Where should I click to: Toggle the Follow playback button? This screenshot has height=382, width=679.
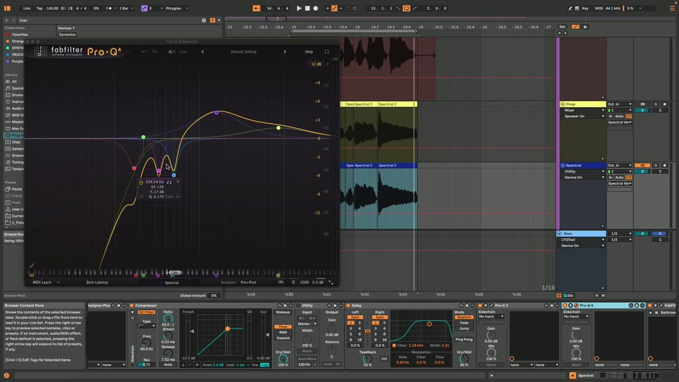[x=256, y=8]
